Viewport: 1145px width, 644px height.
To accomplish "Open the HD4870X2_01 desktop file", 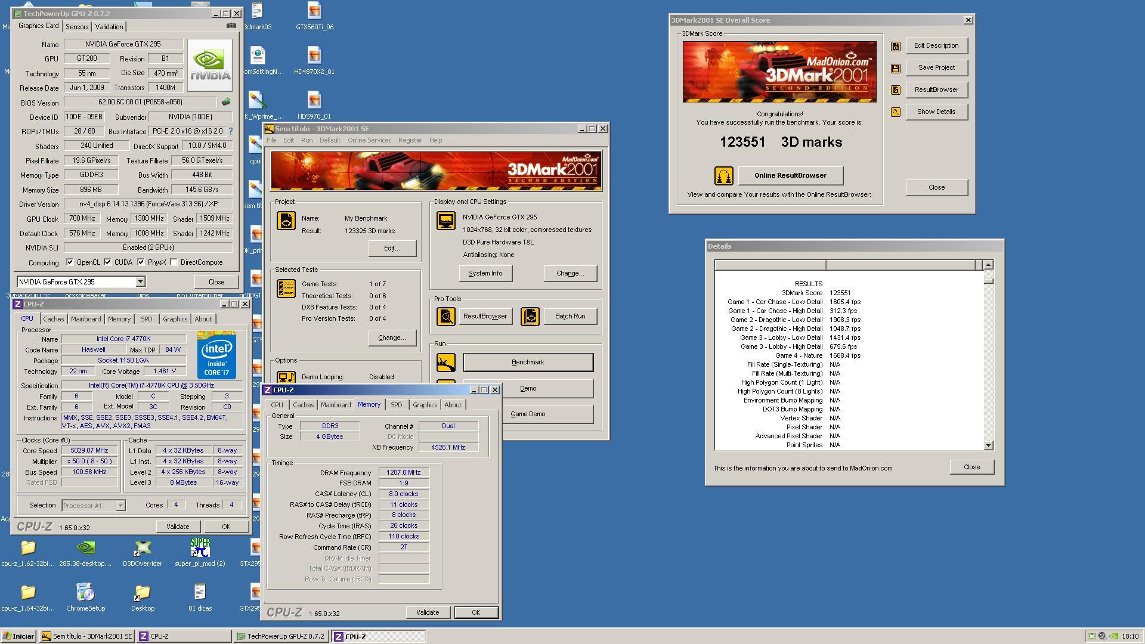I will [x=314, y=61].
